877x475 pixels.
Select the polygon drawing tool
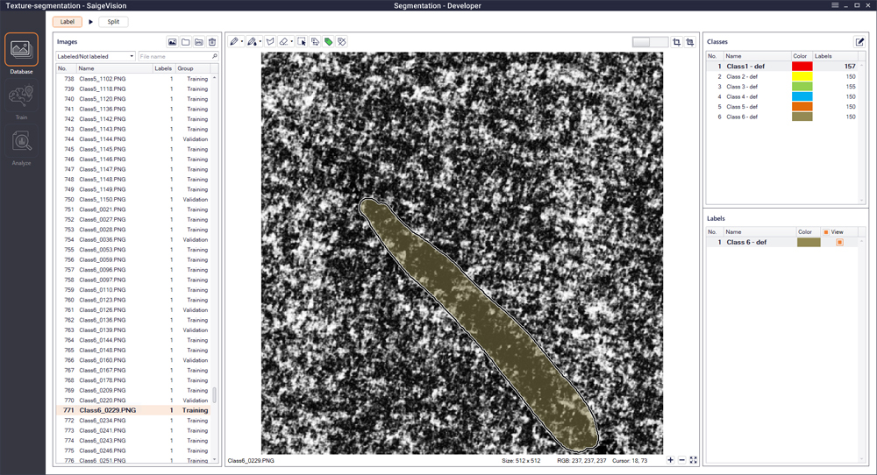click(270, 42)
